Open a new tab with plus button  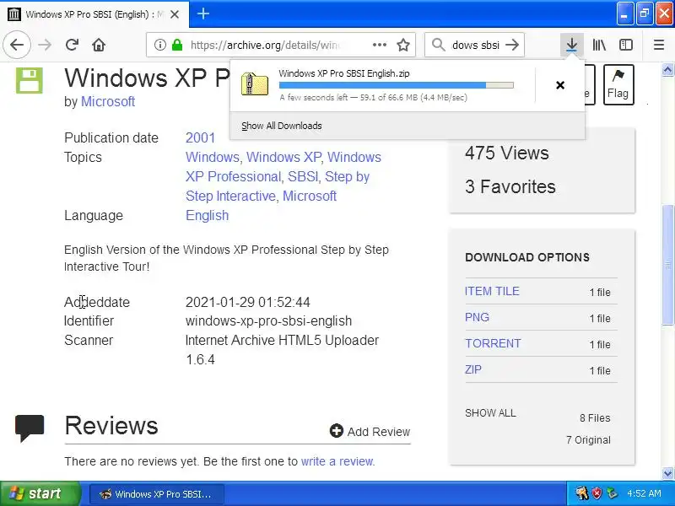203,13
